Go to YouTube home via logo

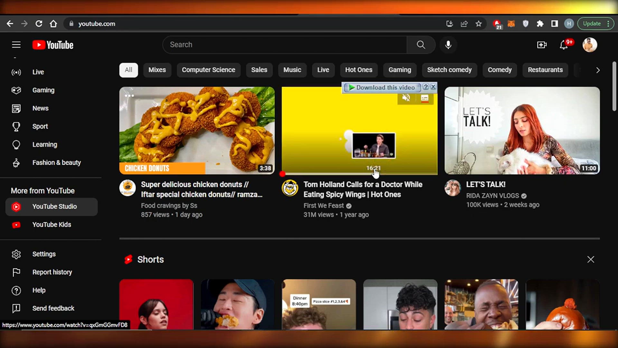pos(53,45)
